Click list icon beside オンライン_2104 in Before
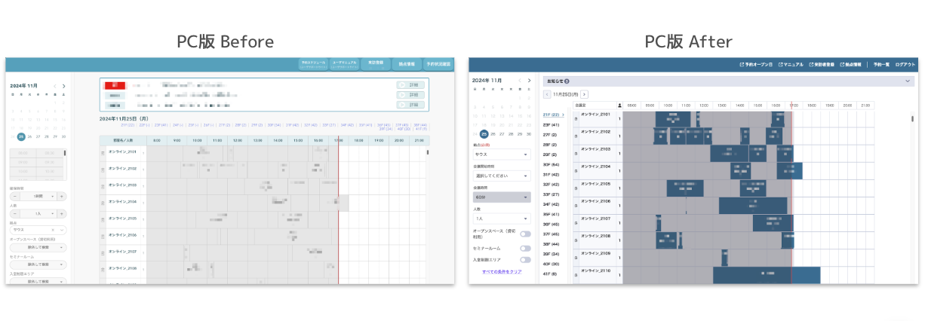This screenshot has height=321, width=925. point(103,201)
